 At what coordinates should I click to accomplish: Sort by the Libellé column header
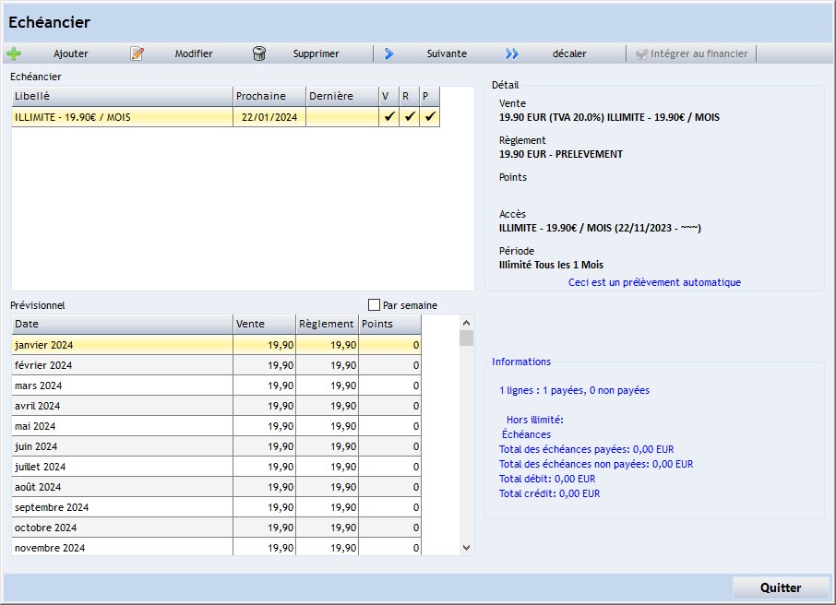tap(121, 96)
